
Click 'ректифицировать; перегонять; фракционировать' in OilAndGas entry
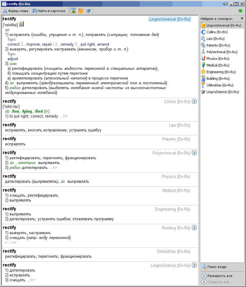(x=48, y=256)
